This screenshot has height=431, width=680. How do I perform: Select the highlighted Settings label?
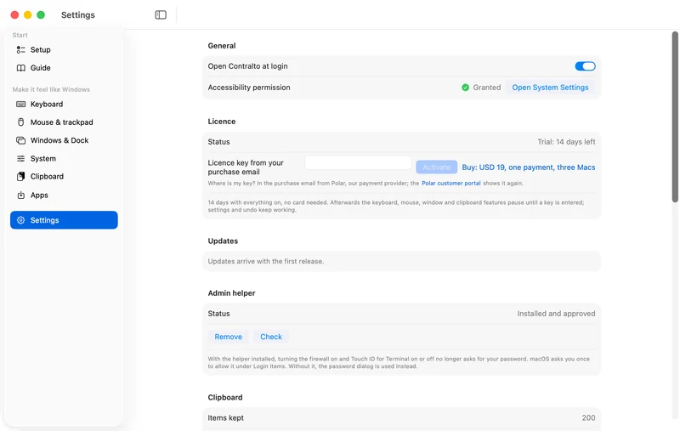(45, 220)
